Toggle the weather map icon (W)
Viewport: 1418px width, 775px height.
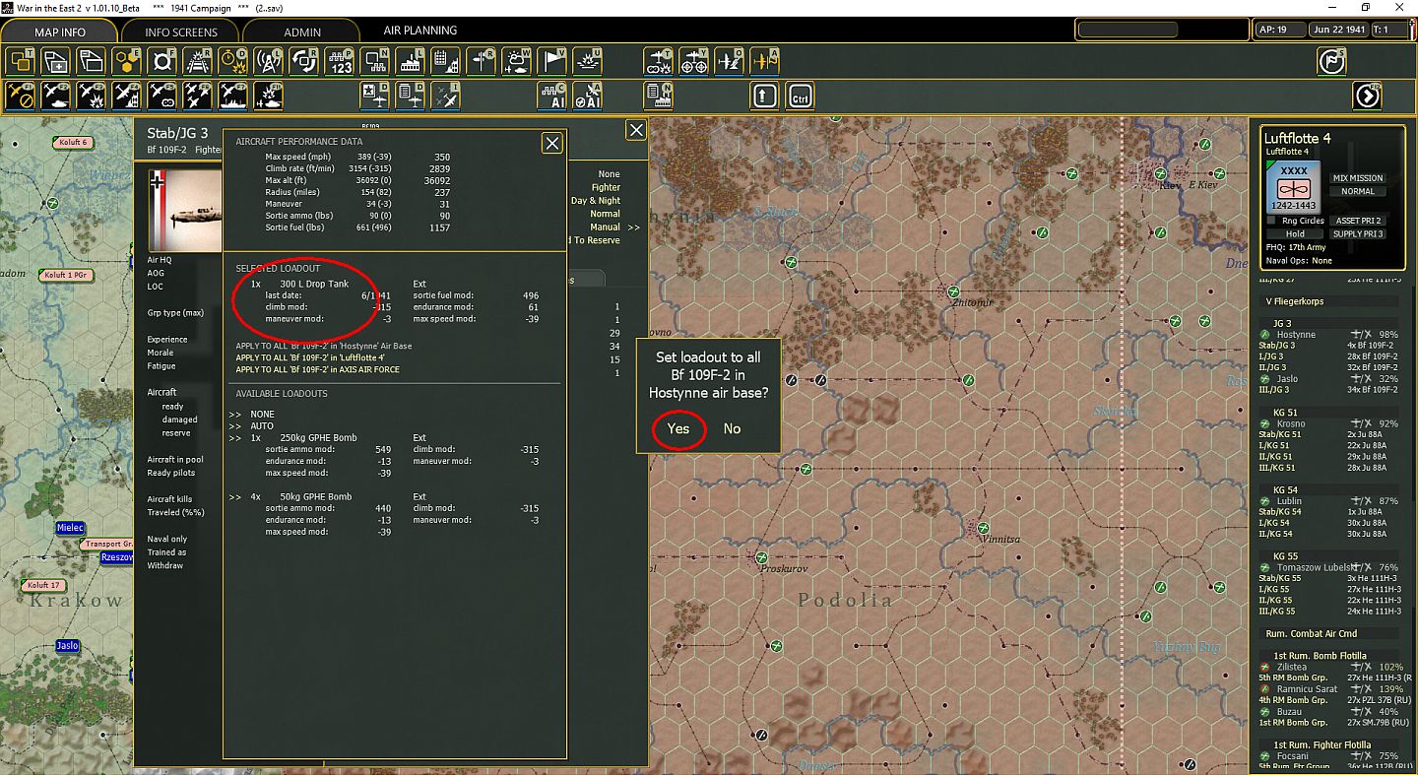pyautogui.click(x=517, y=61)
